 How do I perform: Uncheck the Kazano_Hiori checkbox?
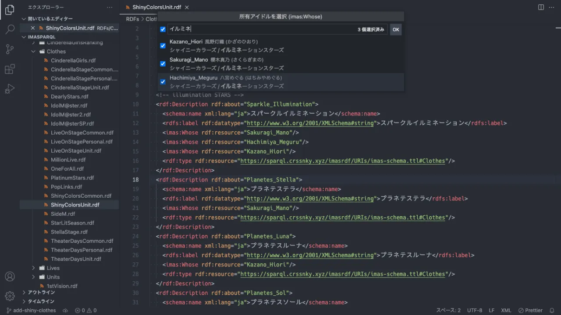[163, 46]
